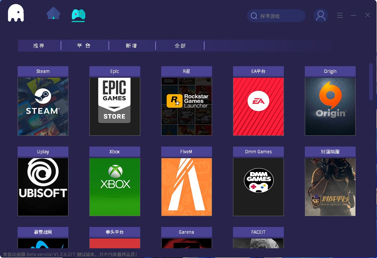This screenshot has height=258, width=377.
Task: Select the game controller icon
Action: coord(78,15)
